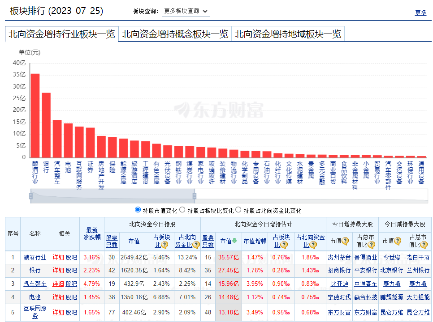
Task: Select 持股占北向资金比变化 radio button
Action: [x=238, y=210]
